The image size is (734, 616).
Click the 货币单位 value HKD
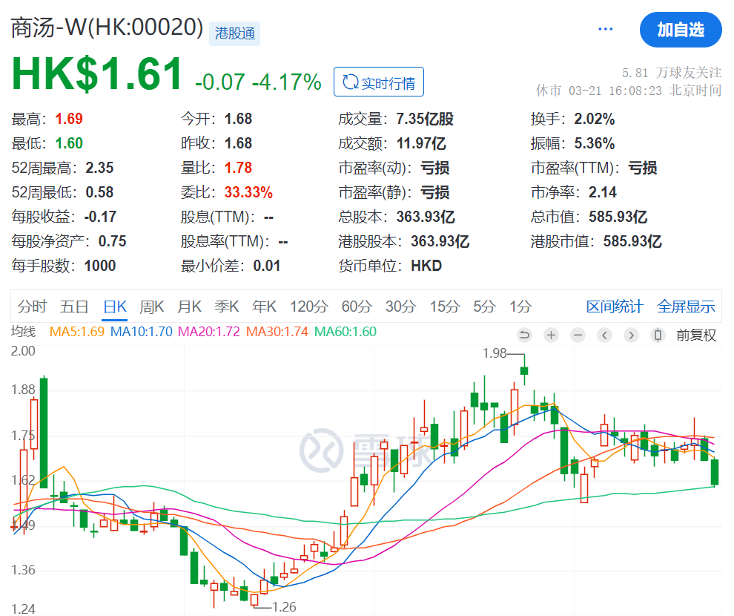point(426,266)
